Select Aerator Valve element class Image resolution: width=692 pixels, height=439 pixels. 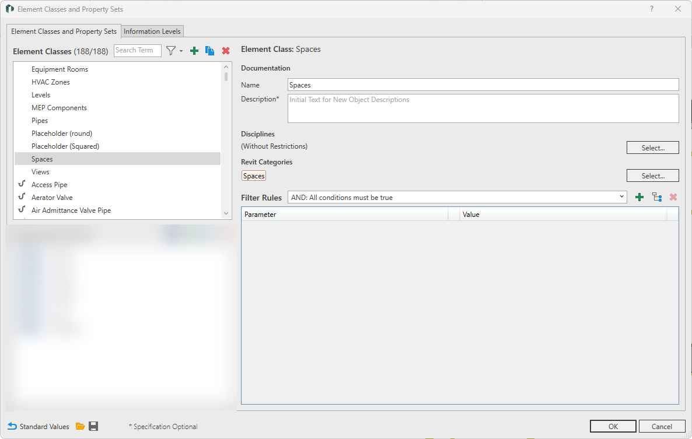pyautogui.click(x=117, y=197)
